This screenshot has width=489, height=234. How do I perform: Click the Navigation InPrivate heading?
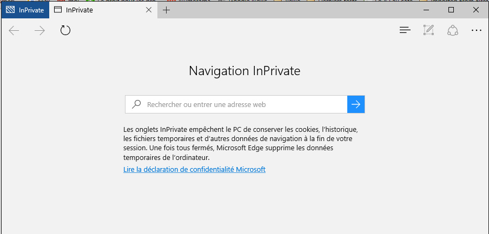244,71
